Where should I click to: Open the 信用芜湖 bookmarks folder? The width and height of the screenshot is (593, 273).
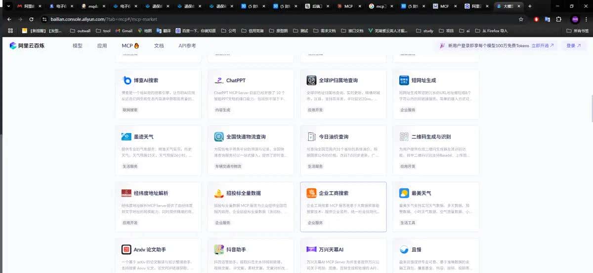tap(253, 31)
